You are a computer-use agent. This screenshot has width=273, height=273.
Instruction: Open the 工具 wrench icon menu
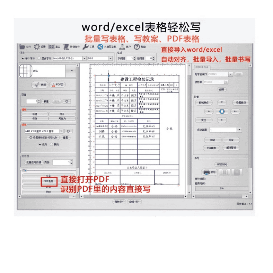coord(88,47)
